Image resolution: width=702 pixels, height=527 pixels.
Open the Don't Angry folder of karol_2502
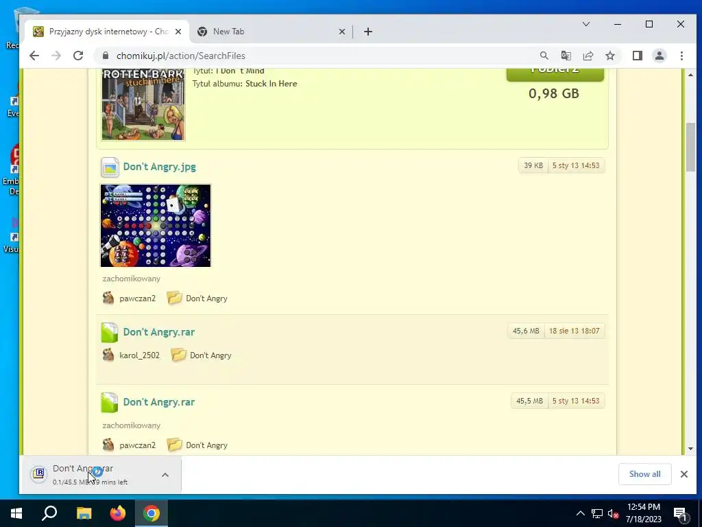click(210, 355)
